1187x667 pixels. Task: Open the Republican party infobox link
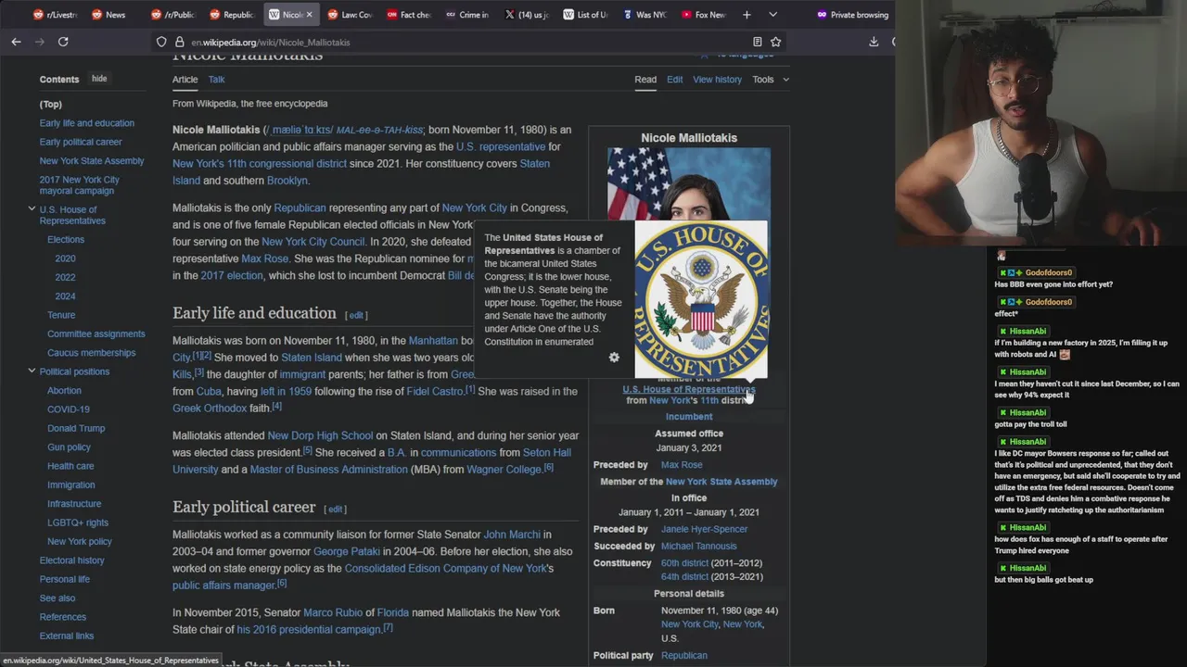pyautogui.click(x=684, y=656)
